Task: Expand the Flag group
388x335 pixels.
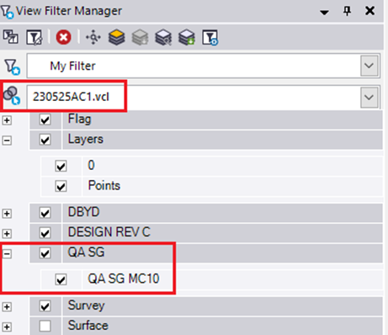Action: click(x=7, y=120)
